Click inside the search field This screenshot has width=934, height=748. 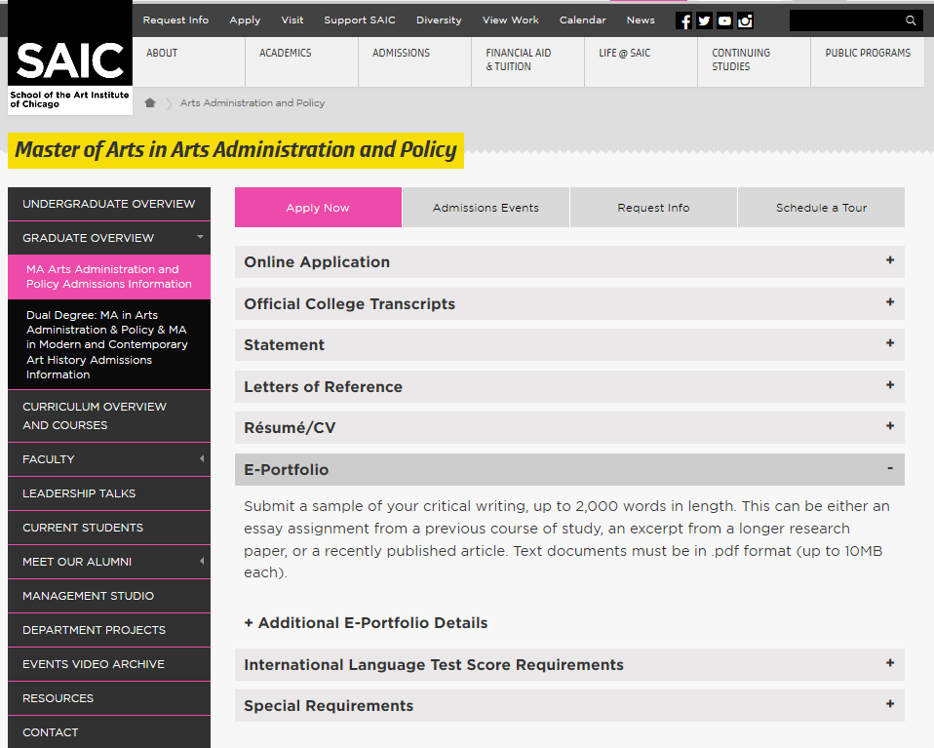point(846,20)
